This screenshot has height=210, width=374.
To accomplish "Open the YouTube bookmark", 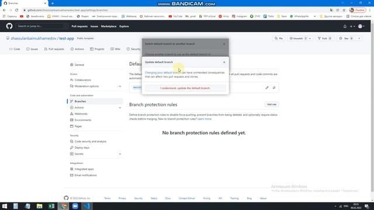I will click(175, 16).
